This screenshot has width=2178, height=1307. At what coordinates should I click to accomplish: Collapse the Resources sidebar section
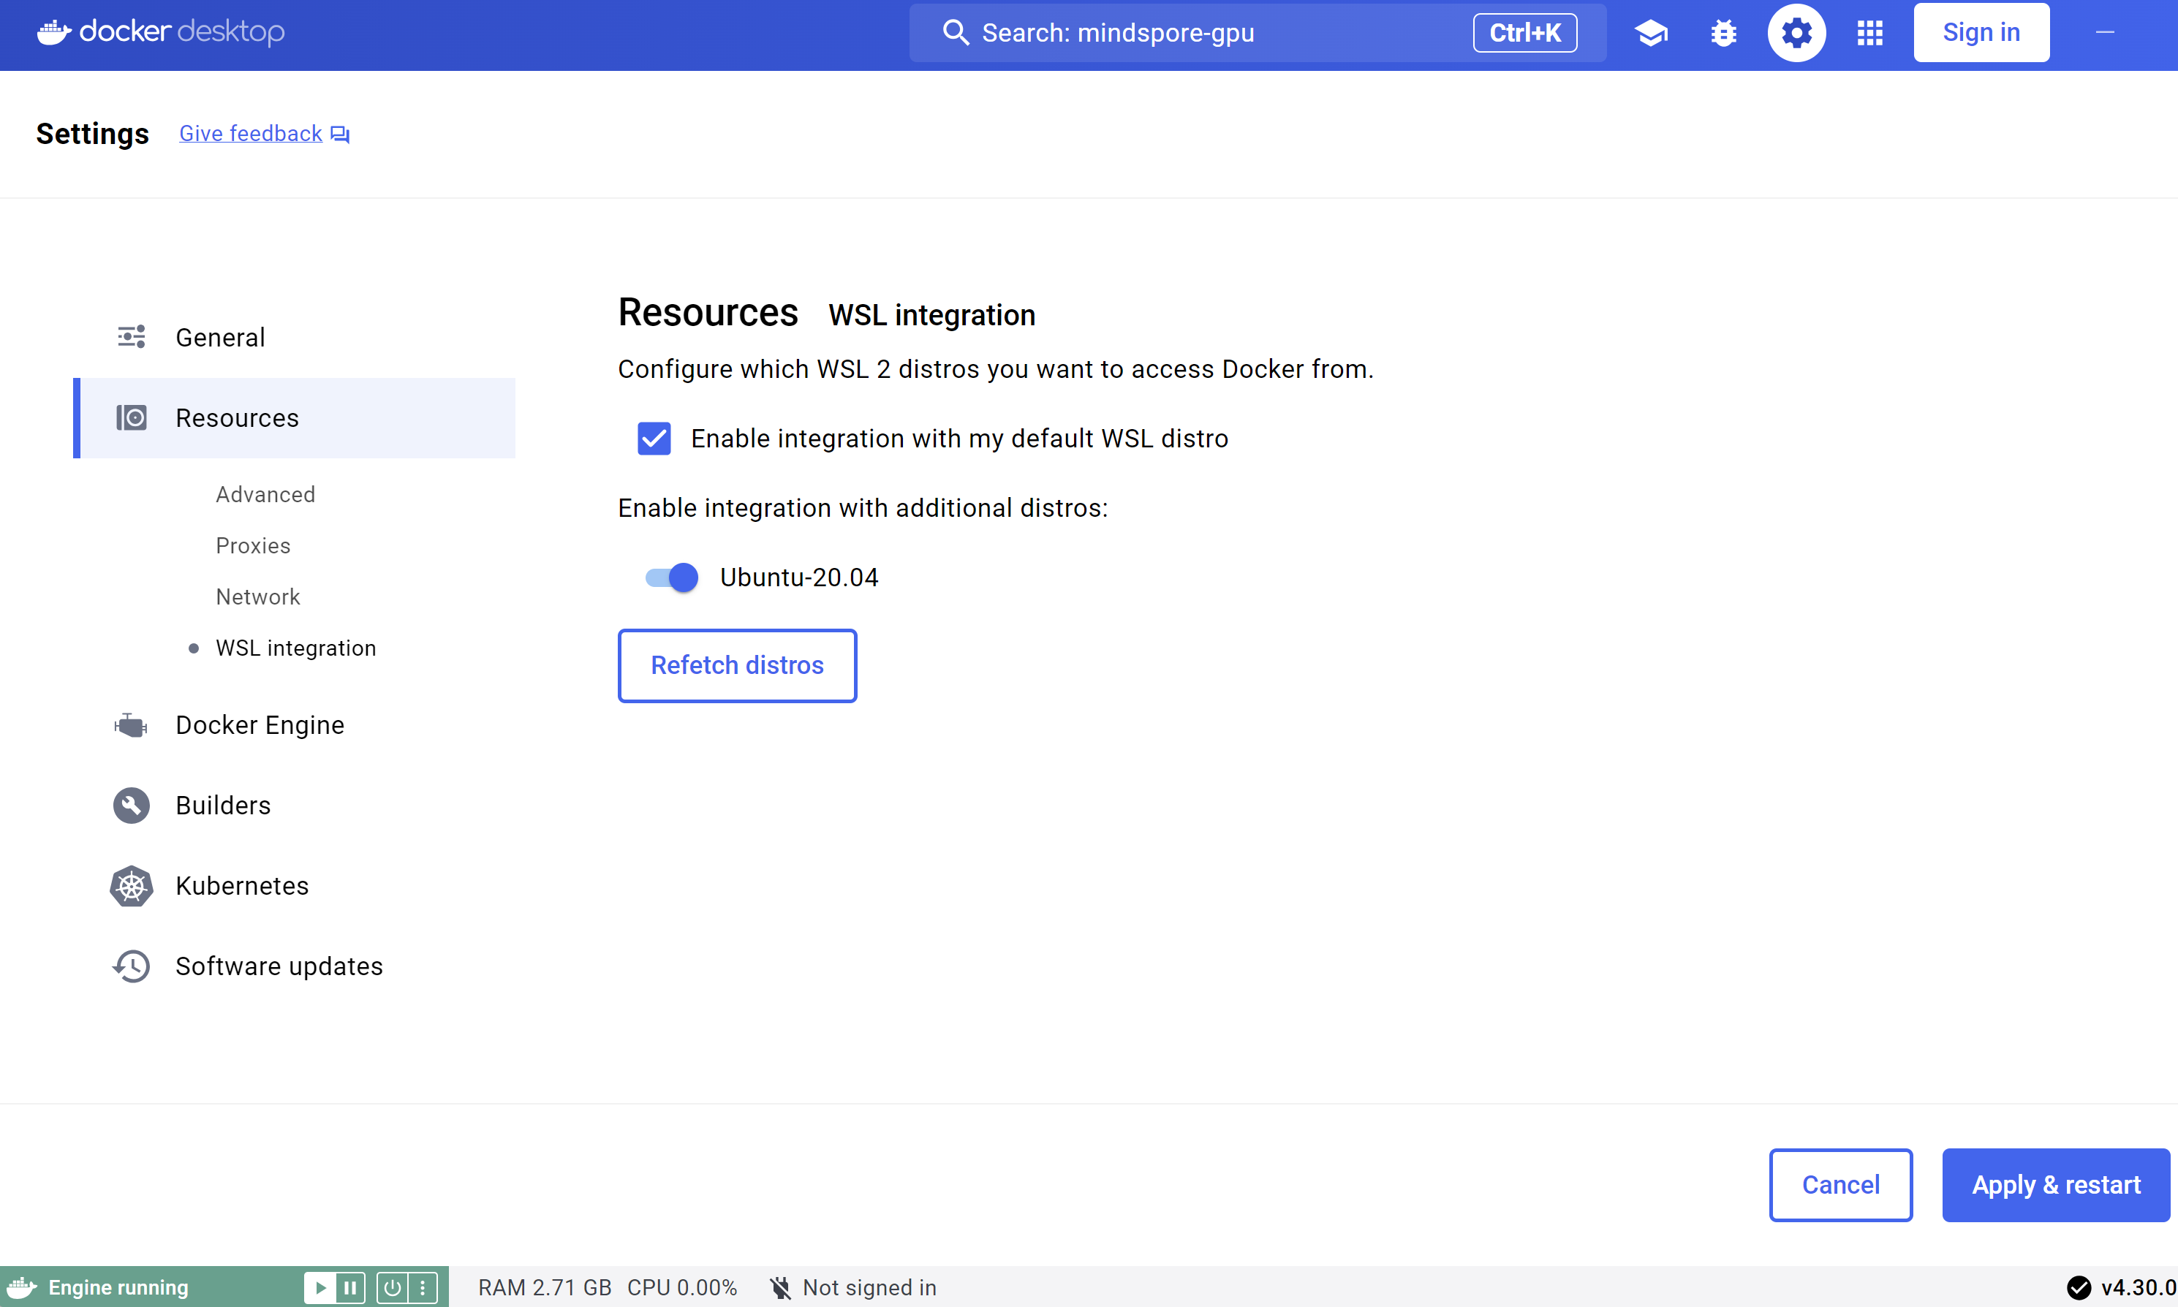237,417
